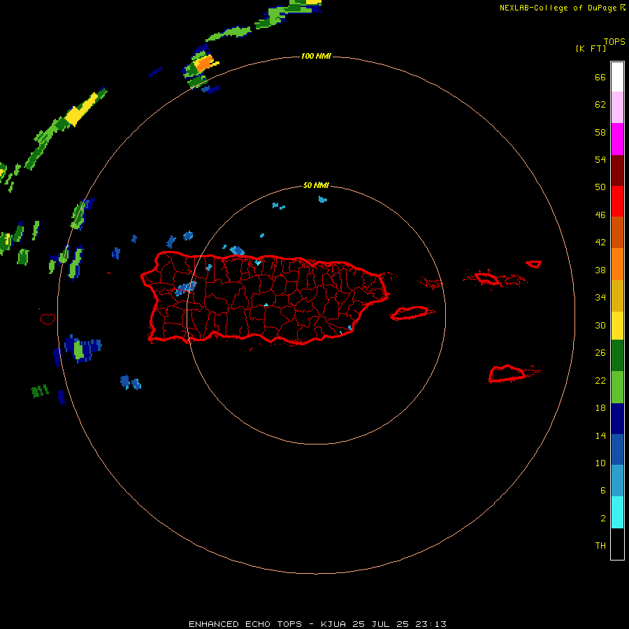Screen dimensions: 629x629
Task: Select the light green legend swatch
Action: point(617,387)
